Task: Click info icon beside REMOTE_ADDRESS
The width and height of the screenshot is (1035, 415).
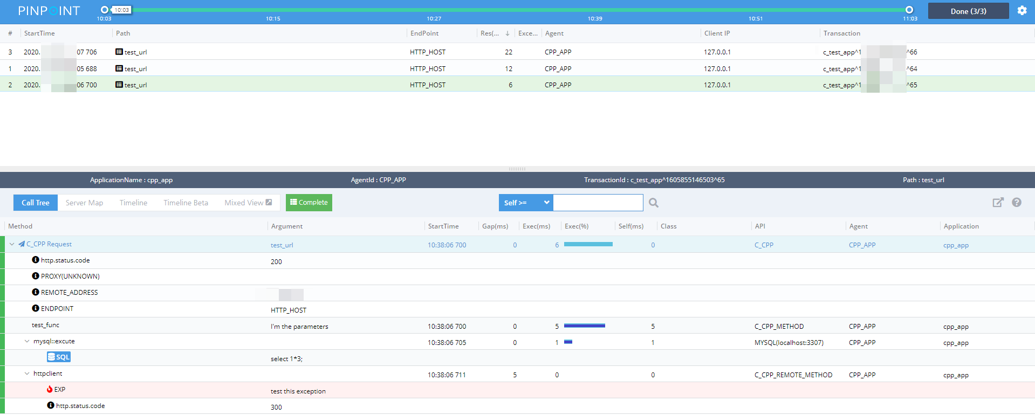Action: point(36,292)
